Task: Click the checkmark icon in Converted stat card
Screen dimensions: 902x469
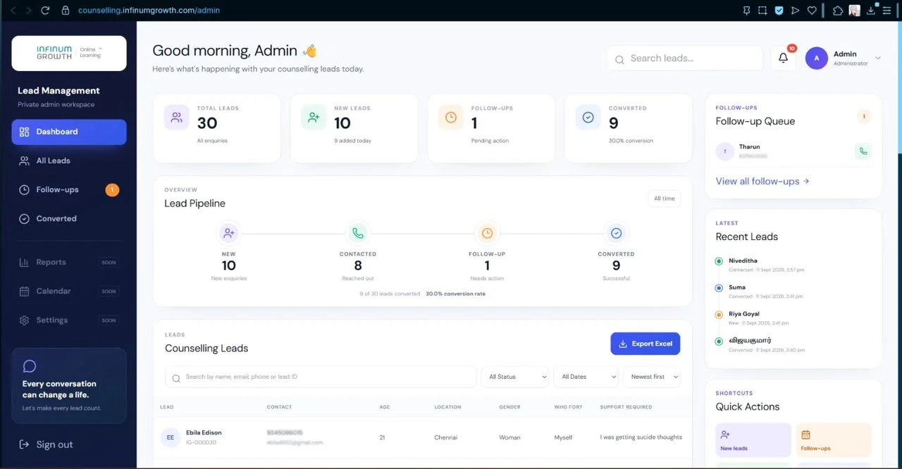Action: [588, 118]
